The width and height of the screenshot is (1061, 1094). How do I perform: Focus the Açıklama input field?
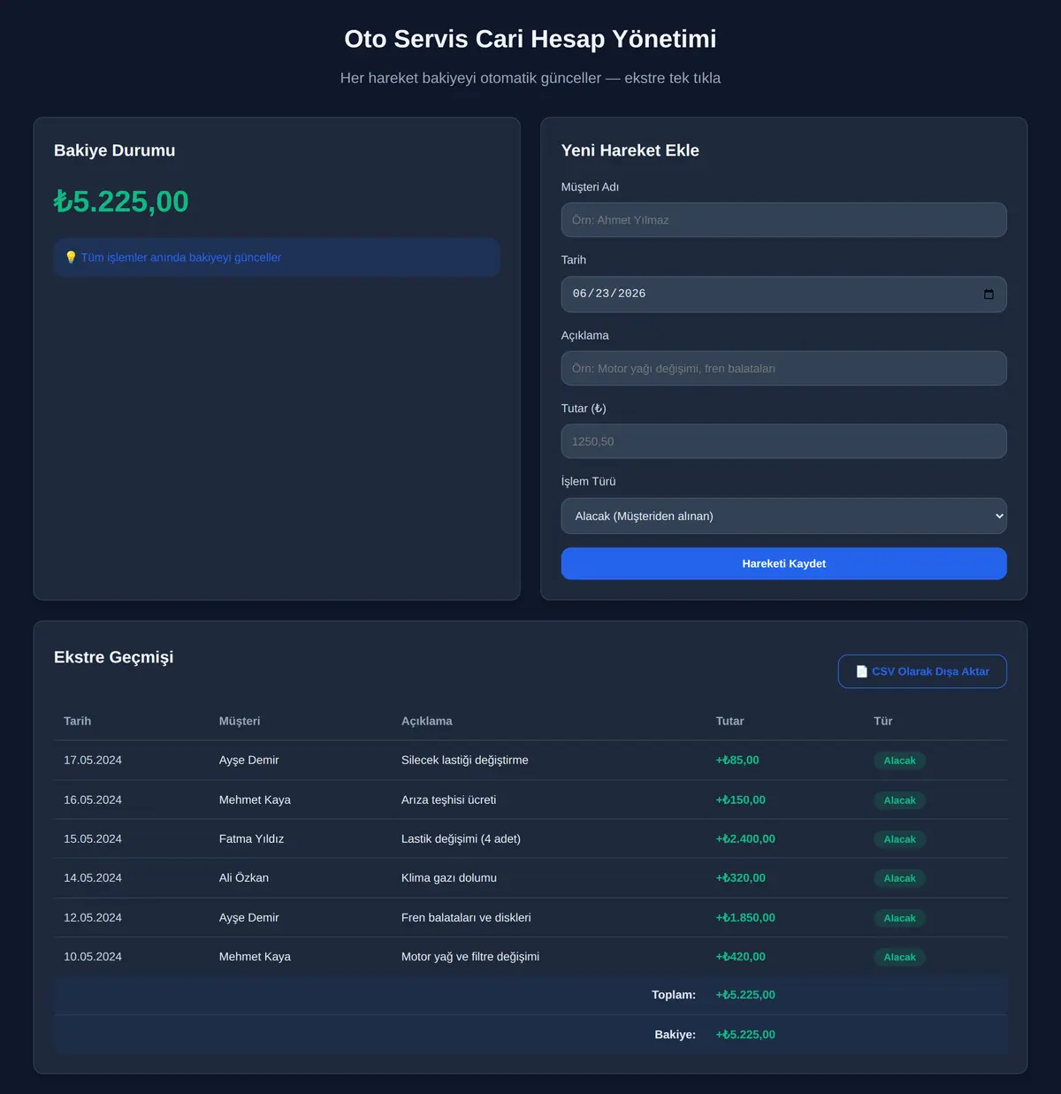[x=783, y=368]
